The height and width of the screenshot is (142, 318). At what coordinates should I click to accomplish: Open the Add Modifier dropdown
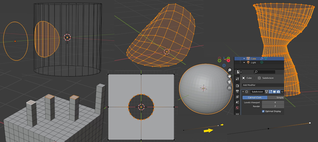click(x=263, y=85)
